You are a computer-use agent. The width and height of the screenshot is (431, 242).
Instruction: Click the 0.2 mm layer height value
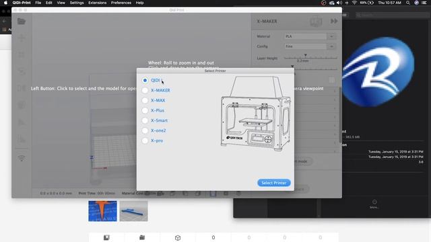(302, 61)
